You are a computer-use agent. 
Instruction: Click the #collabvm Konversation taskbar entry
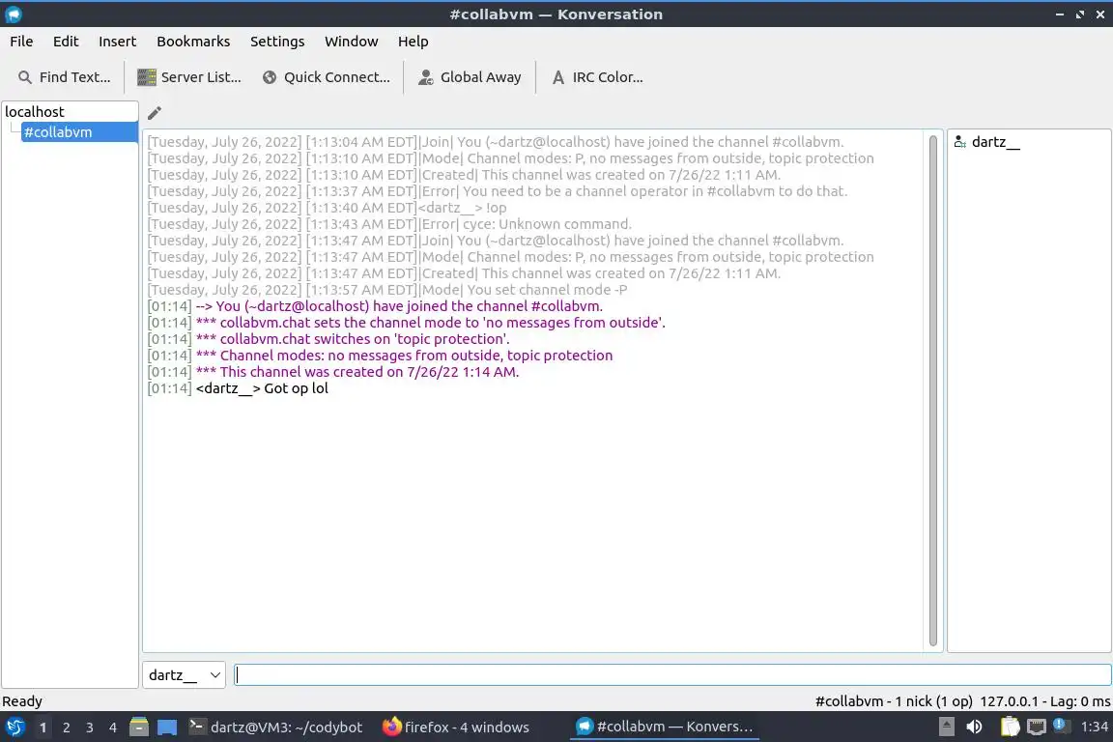pyautogui.click(x=665, y=727)
